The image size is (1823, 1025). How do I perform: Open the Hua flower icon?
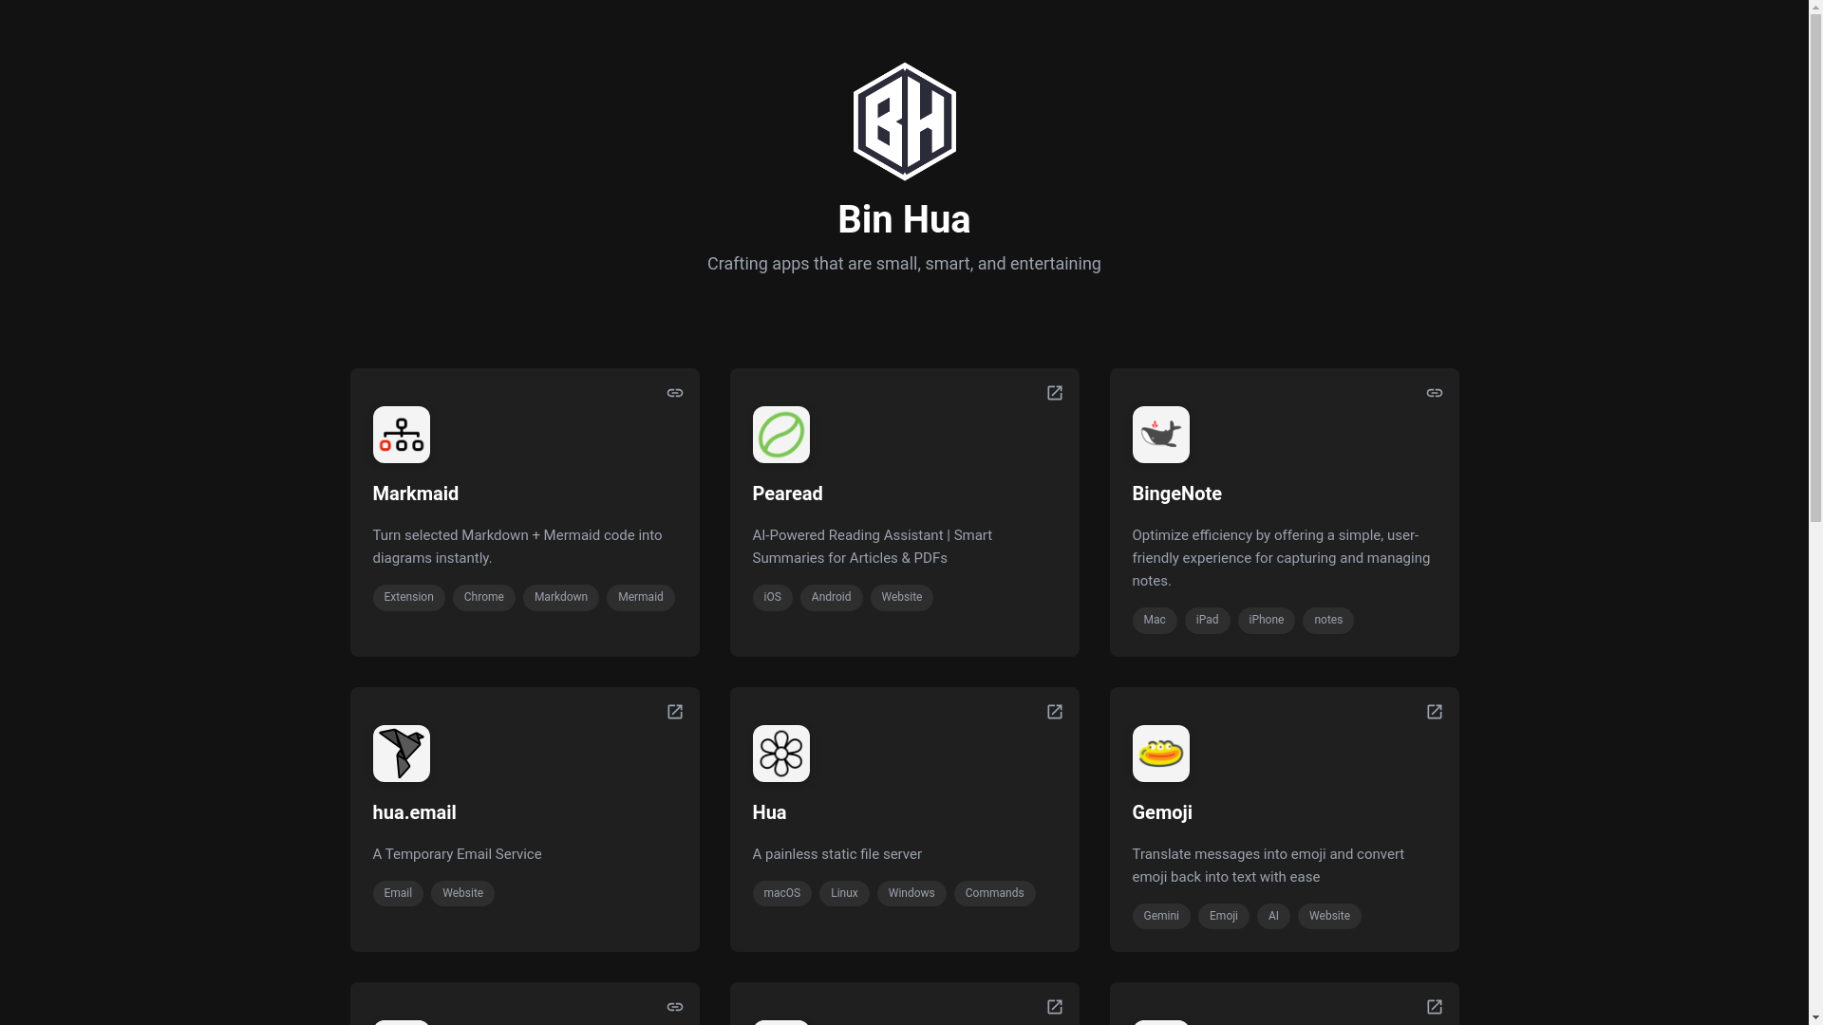[x=780, y=754]
